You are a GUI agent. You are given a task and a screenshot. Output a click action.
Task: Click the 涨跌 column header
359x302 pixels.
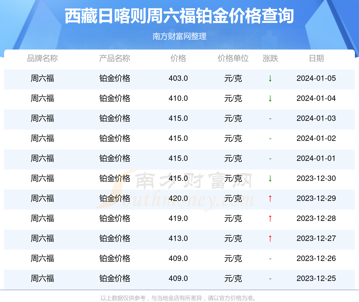click(270, 58)
